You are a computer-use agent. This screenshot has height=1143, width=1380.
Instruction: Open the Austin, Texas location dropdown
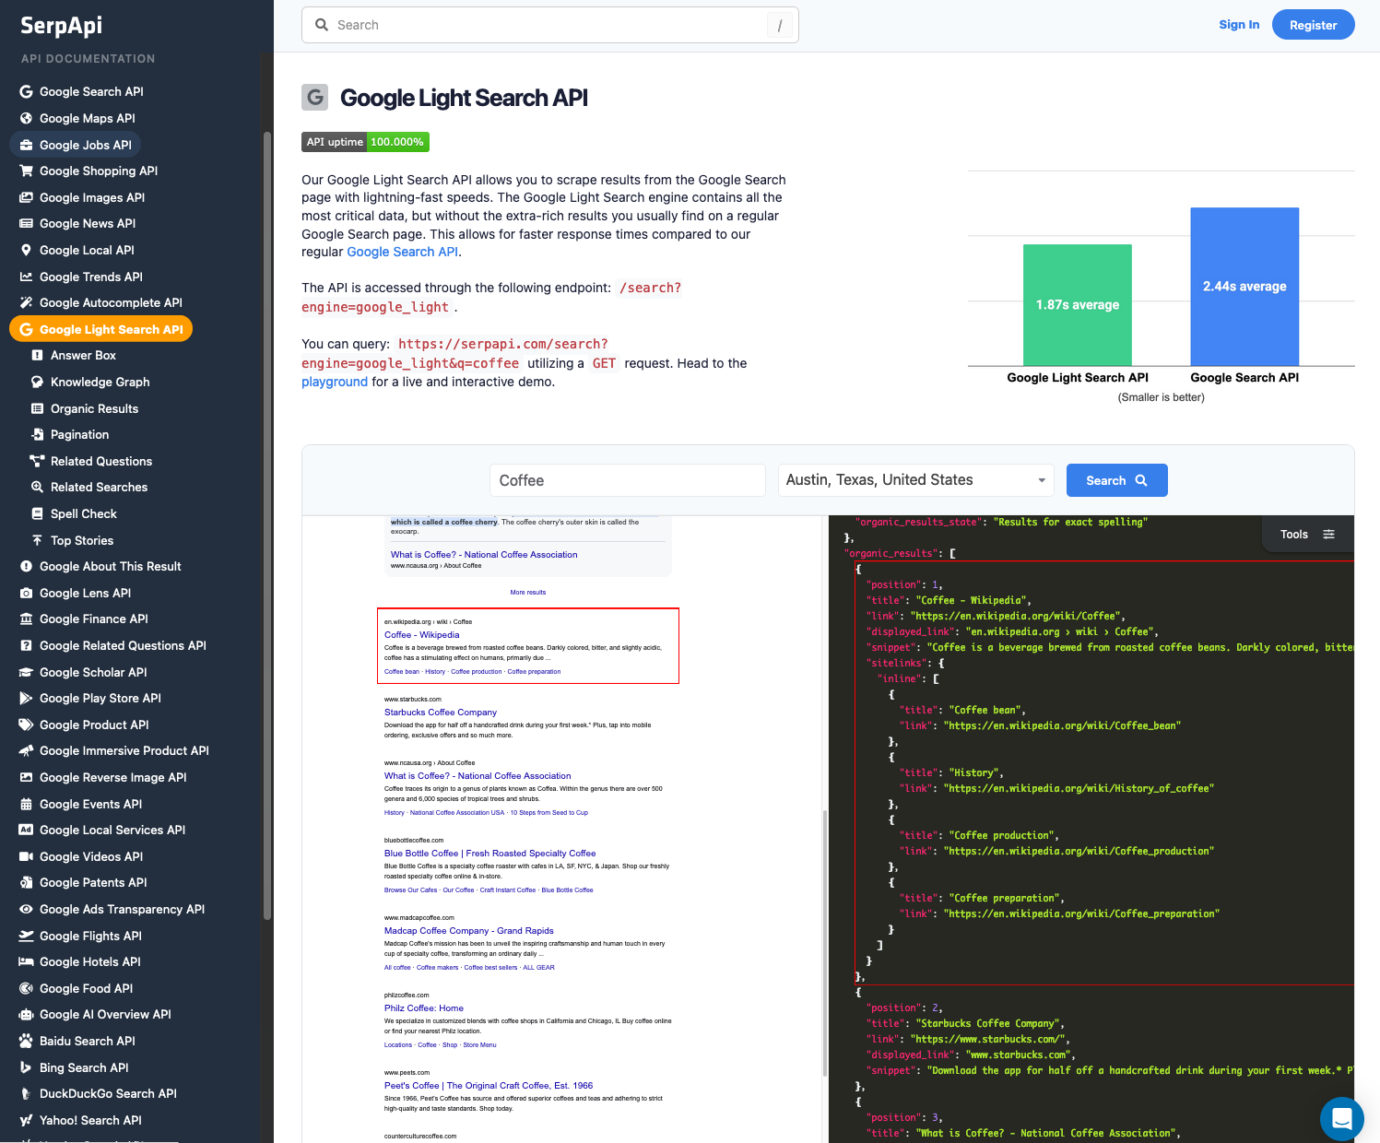tap(916, 480)
